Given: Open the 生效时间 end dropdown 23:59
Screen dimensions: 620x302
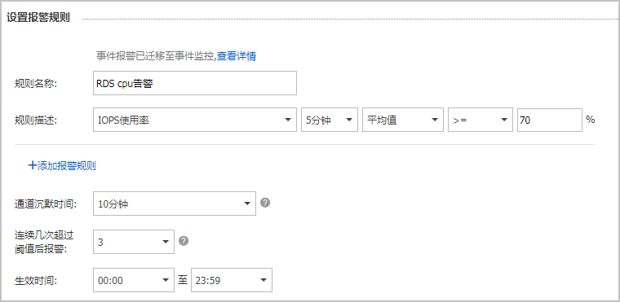Looking at the screenshot, I should (x=232, y=280).
